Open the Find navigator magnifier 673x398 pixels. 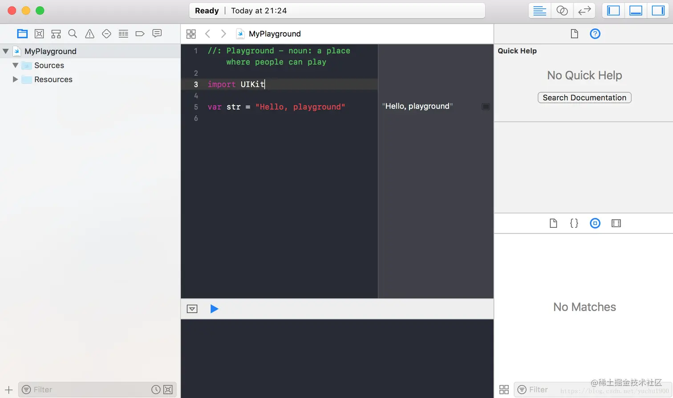tap(73, 33)
